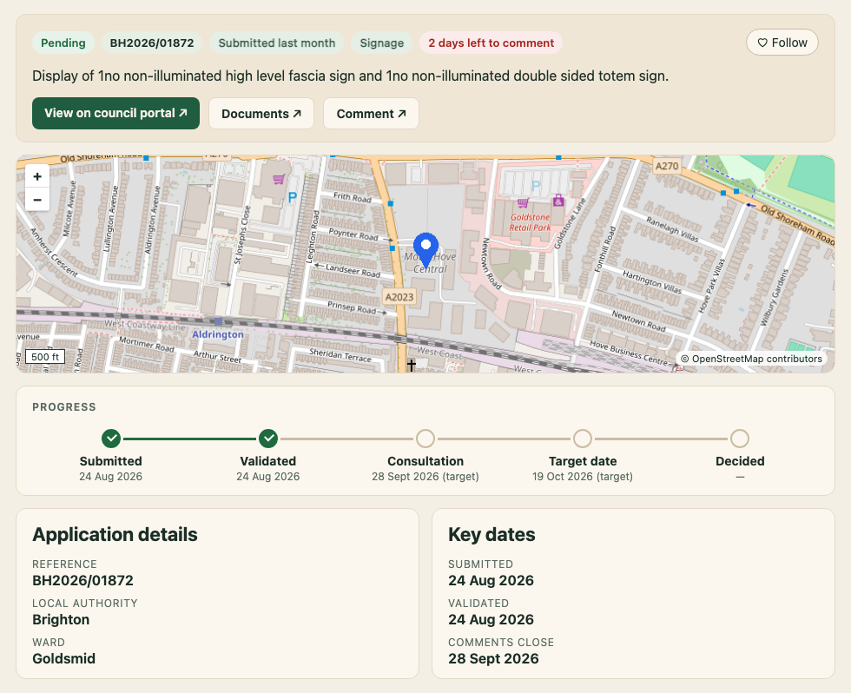Click the Consultation progress circle
Viewport: 851px width, 693px height.
(x=425, y=439)
